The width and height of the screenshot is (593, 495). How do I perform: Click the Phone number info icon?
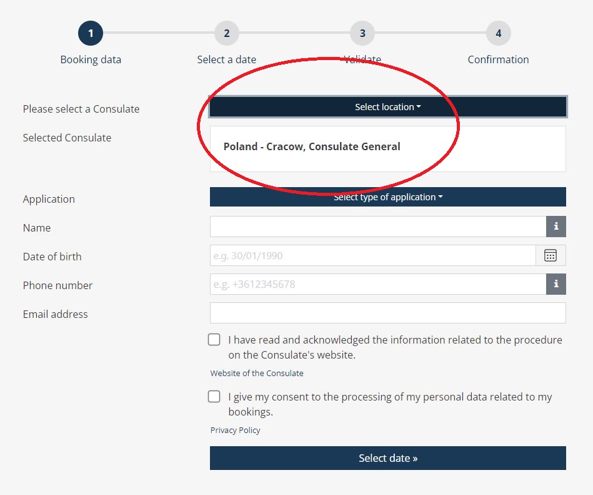pos(556,284)
